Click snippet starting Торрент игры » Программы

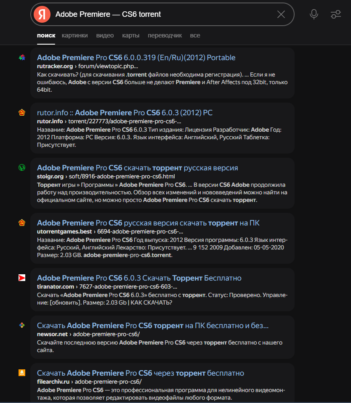[x=162, y=193]
